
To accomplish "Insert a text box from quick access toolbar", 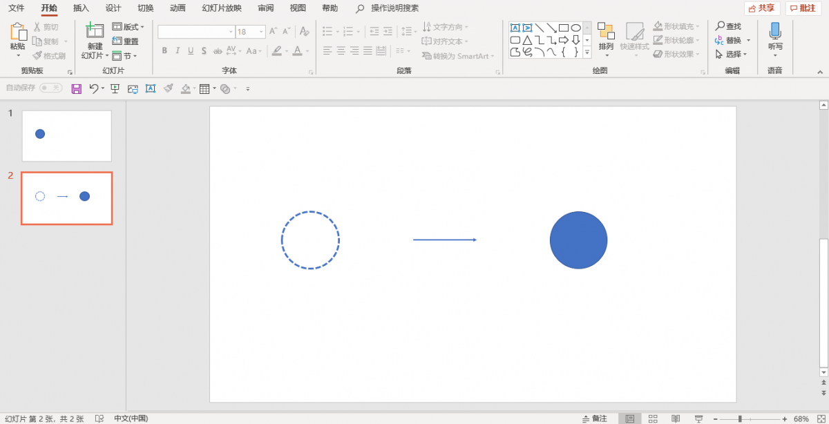I will pos(150,88).
